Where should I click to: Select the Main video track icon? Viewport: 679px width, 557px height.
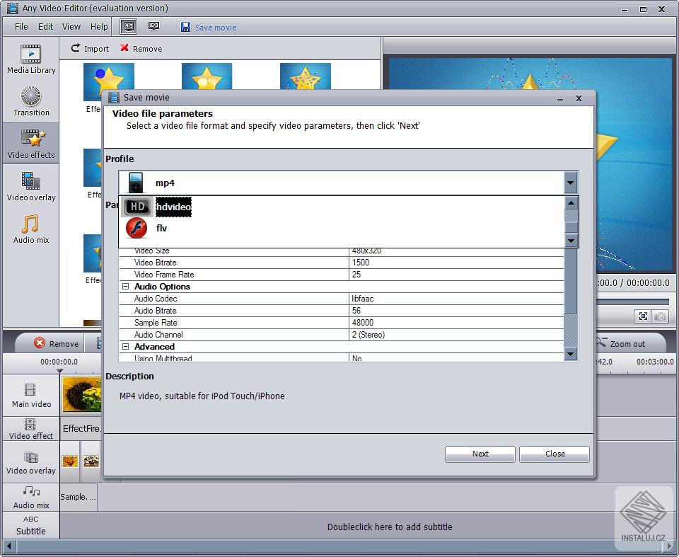(x=30, y=390)
